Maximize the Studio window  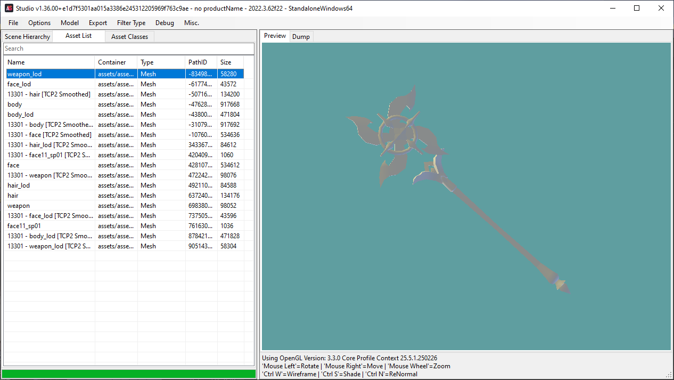click(637, 8)
